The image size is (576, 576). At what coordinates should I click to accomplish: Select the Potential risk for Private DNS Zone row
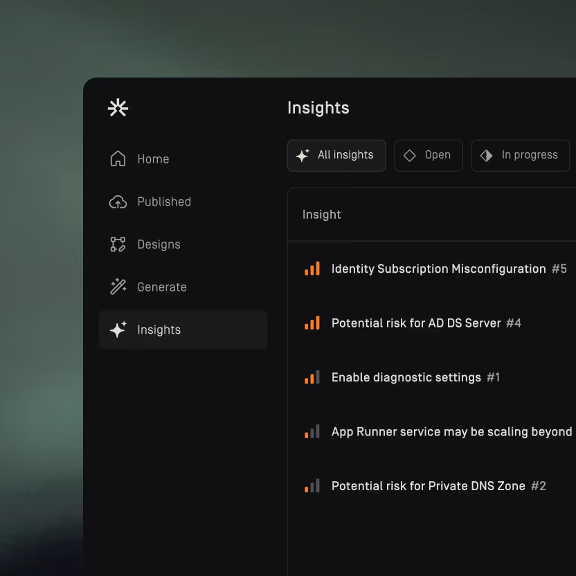tap(429, 485)
